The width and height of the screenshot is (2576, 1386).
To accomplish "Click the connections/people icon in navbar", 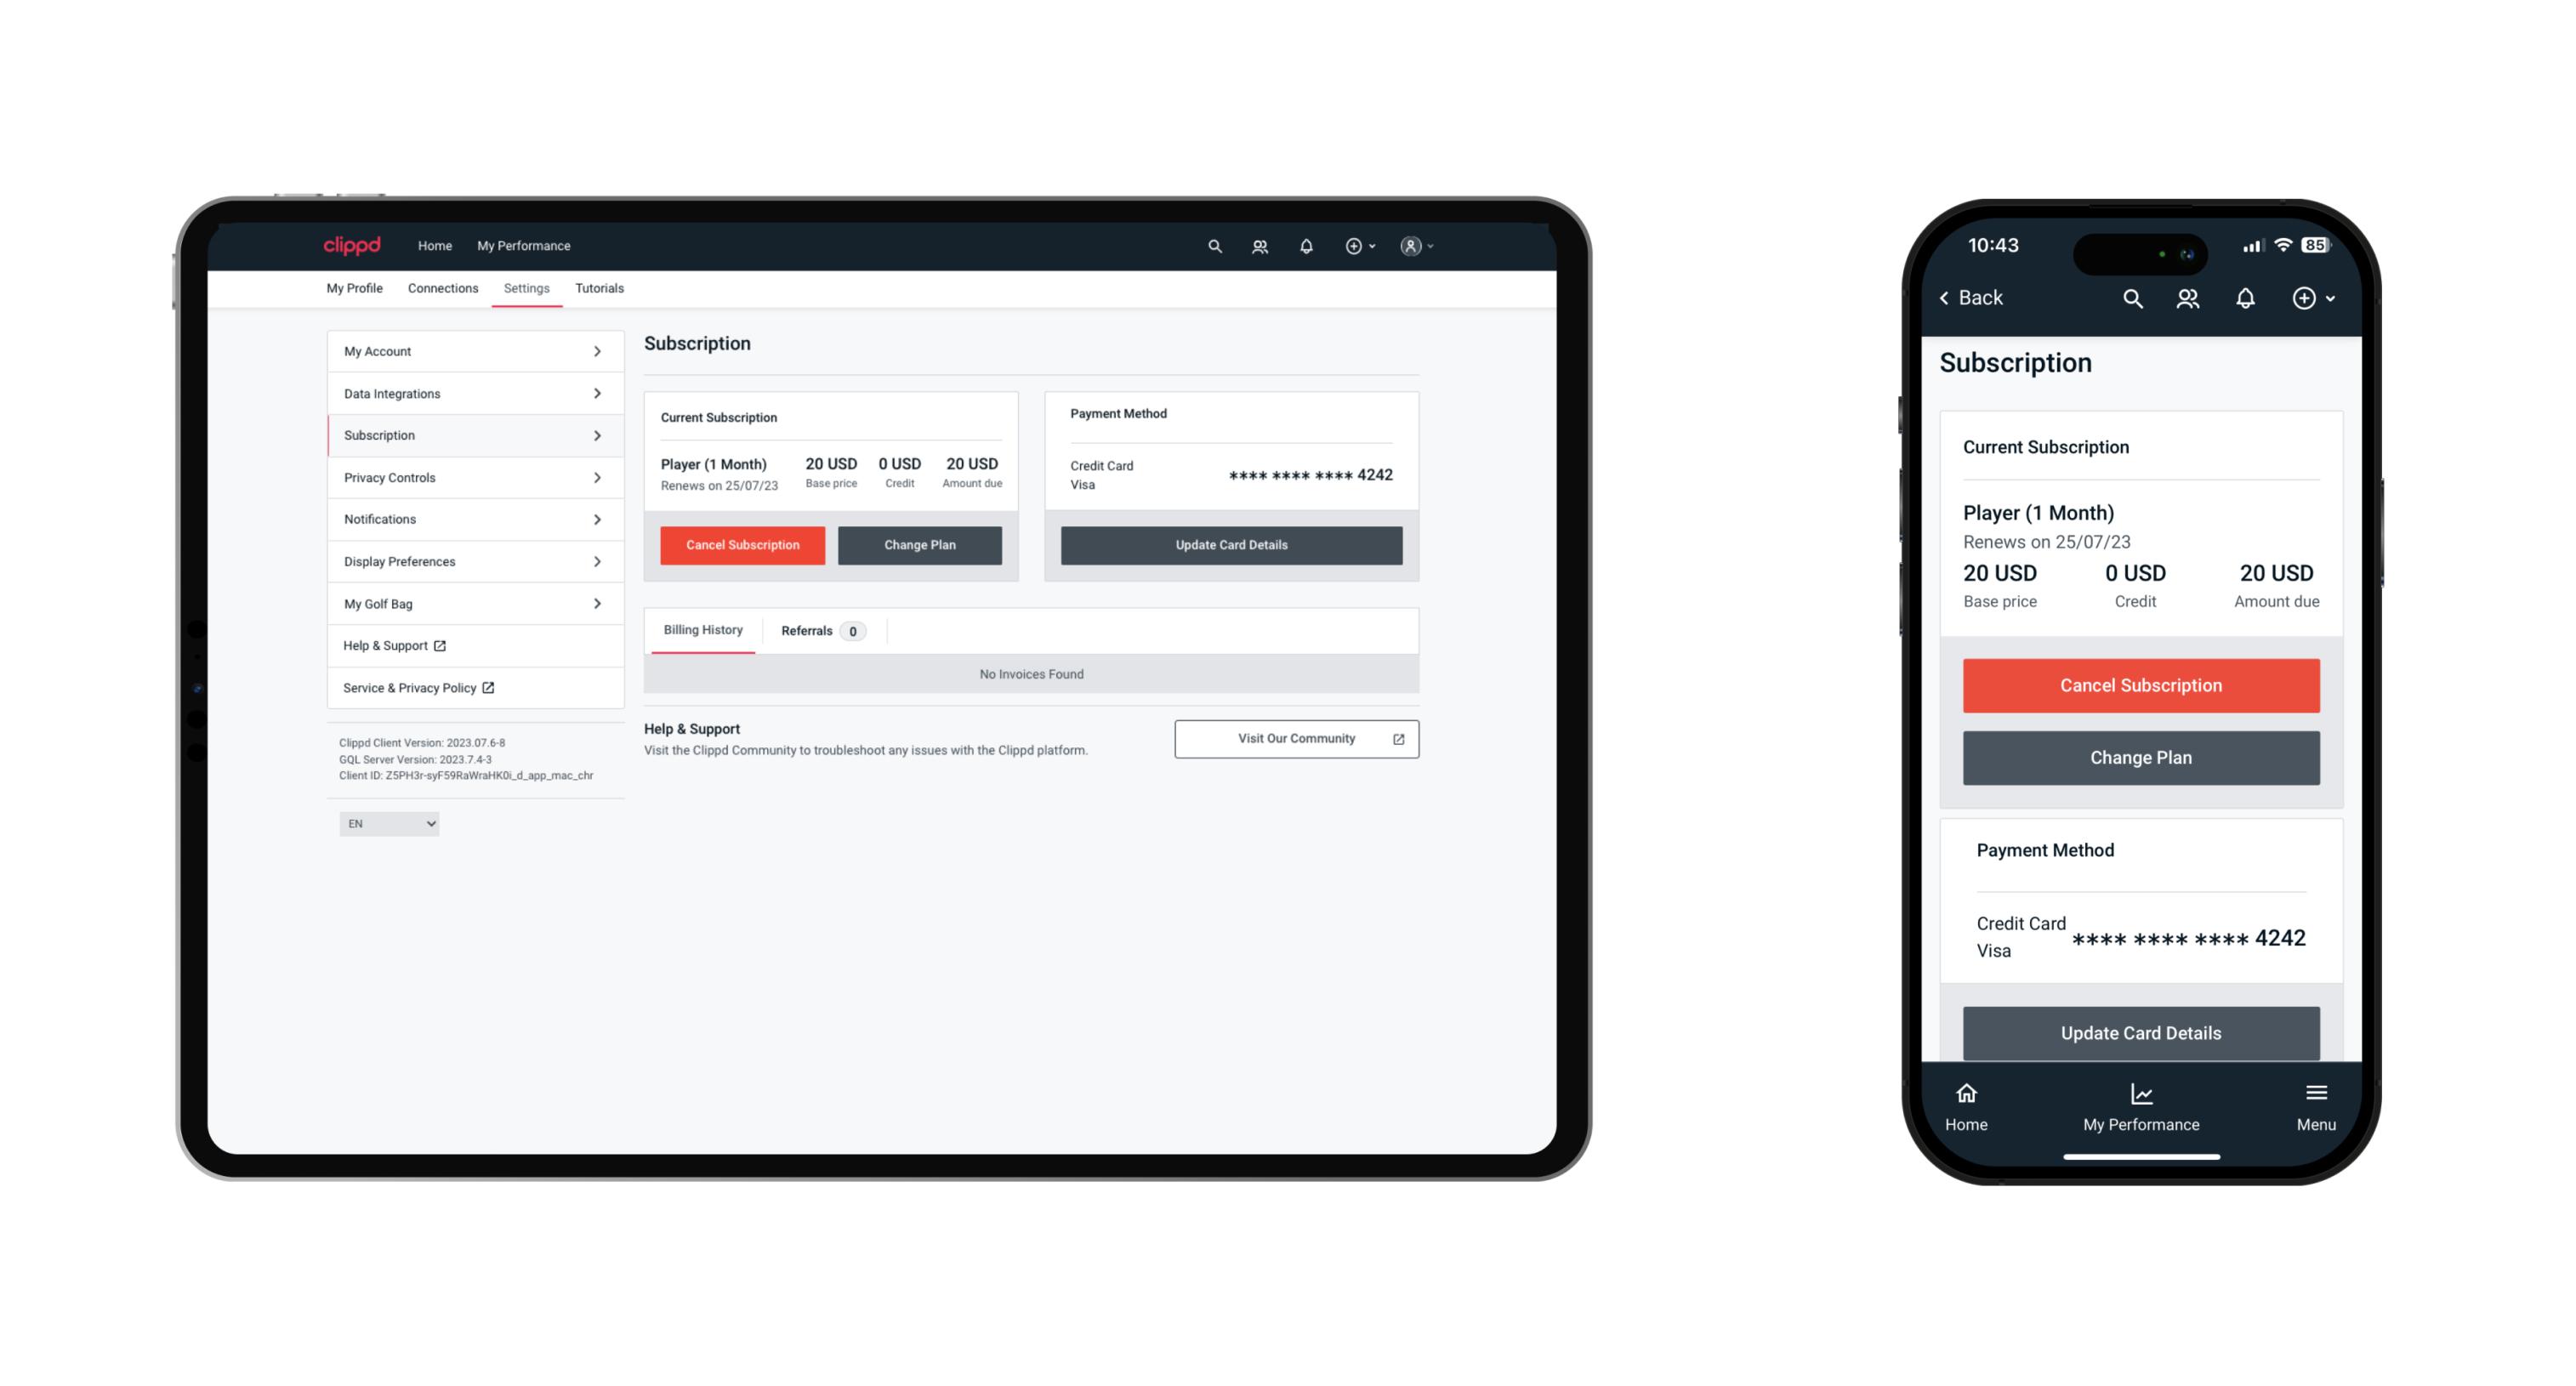I will click(1260, 247).
